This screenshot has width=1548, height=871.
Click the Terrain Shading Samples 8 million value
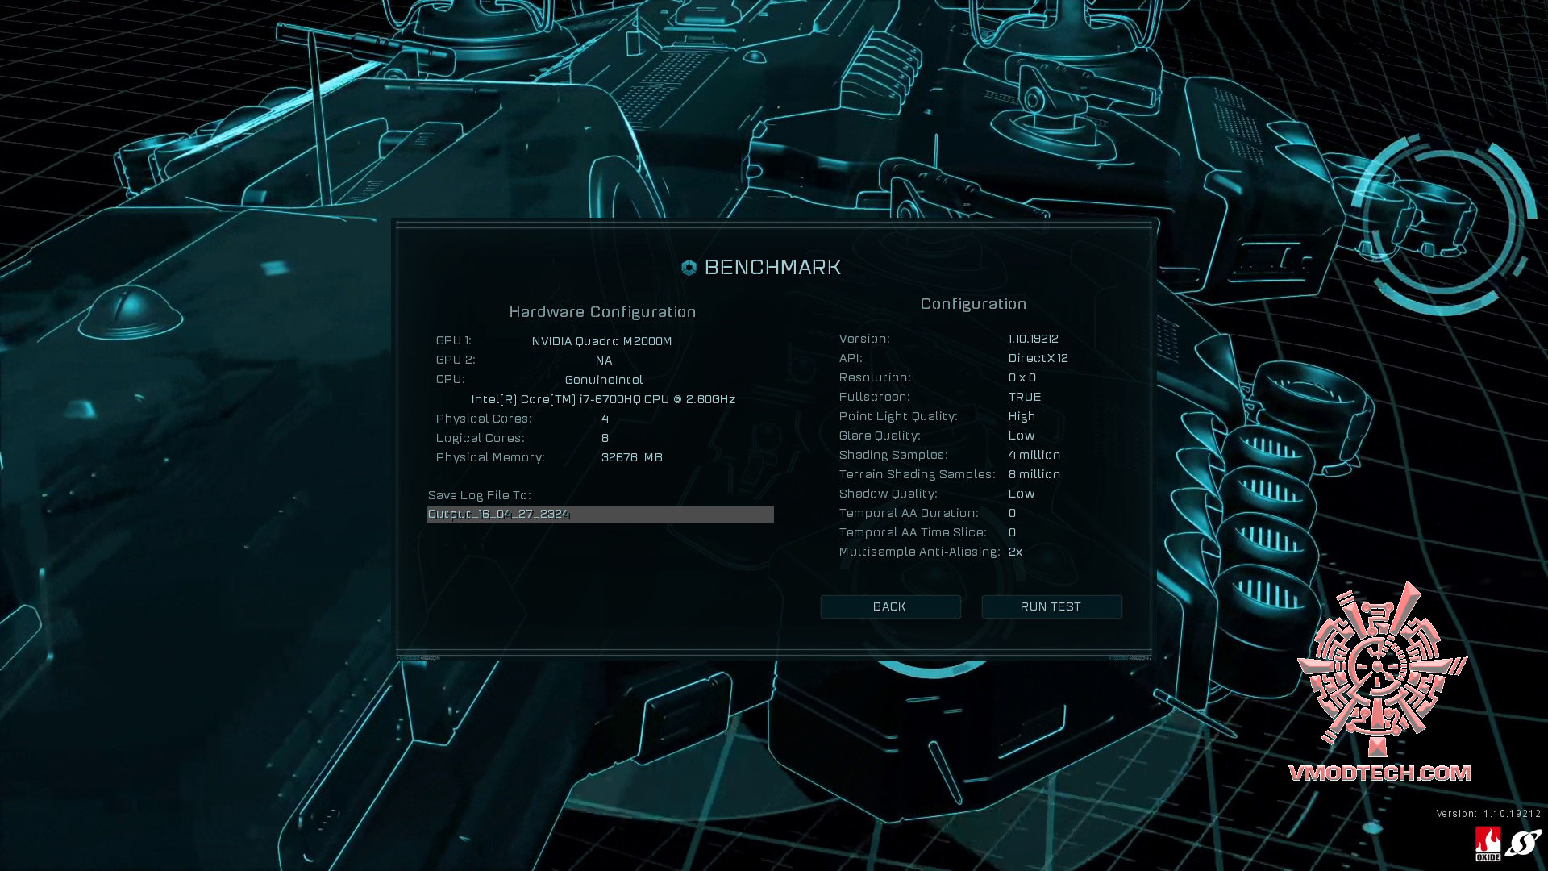point(1034,474)
